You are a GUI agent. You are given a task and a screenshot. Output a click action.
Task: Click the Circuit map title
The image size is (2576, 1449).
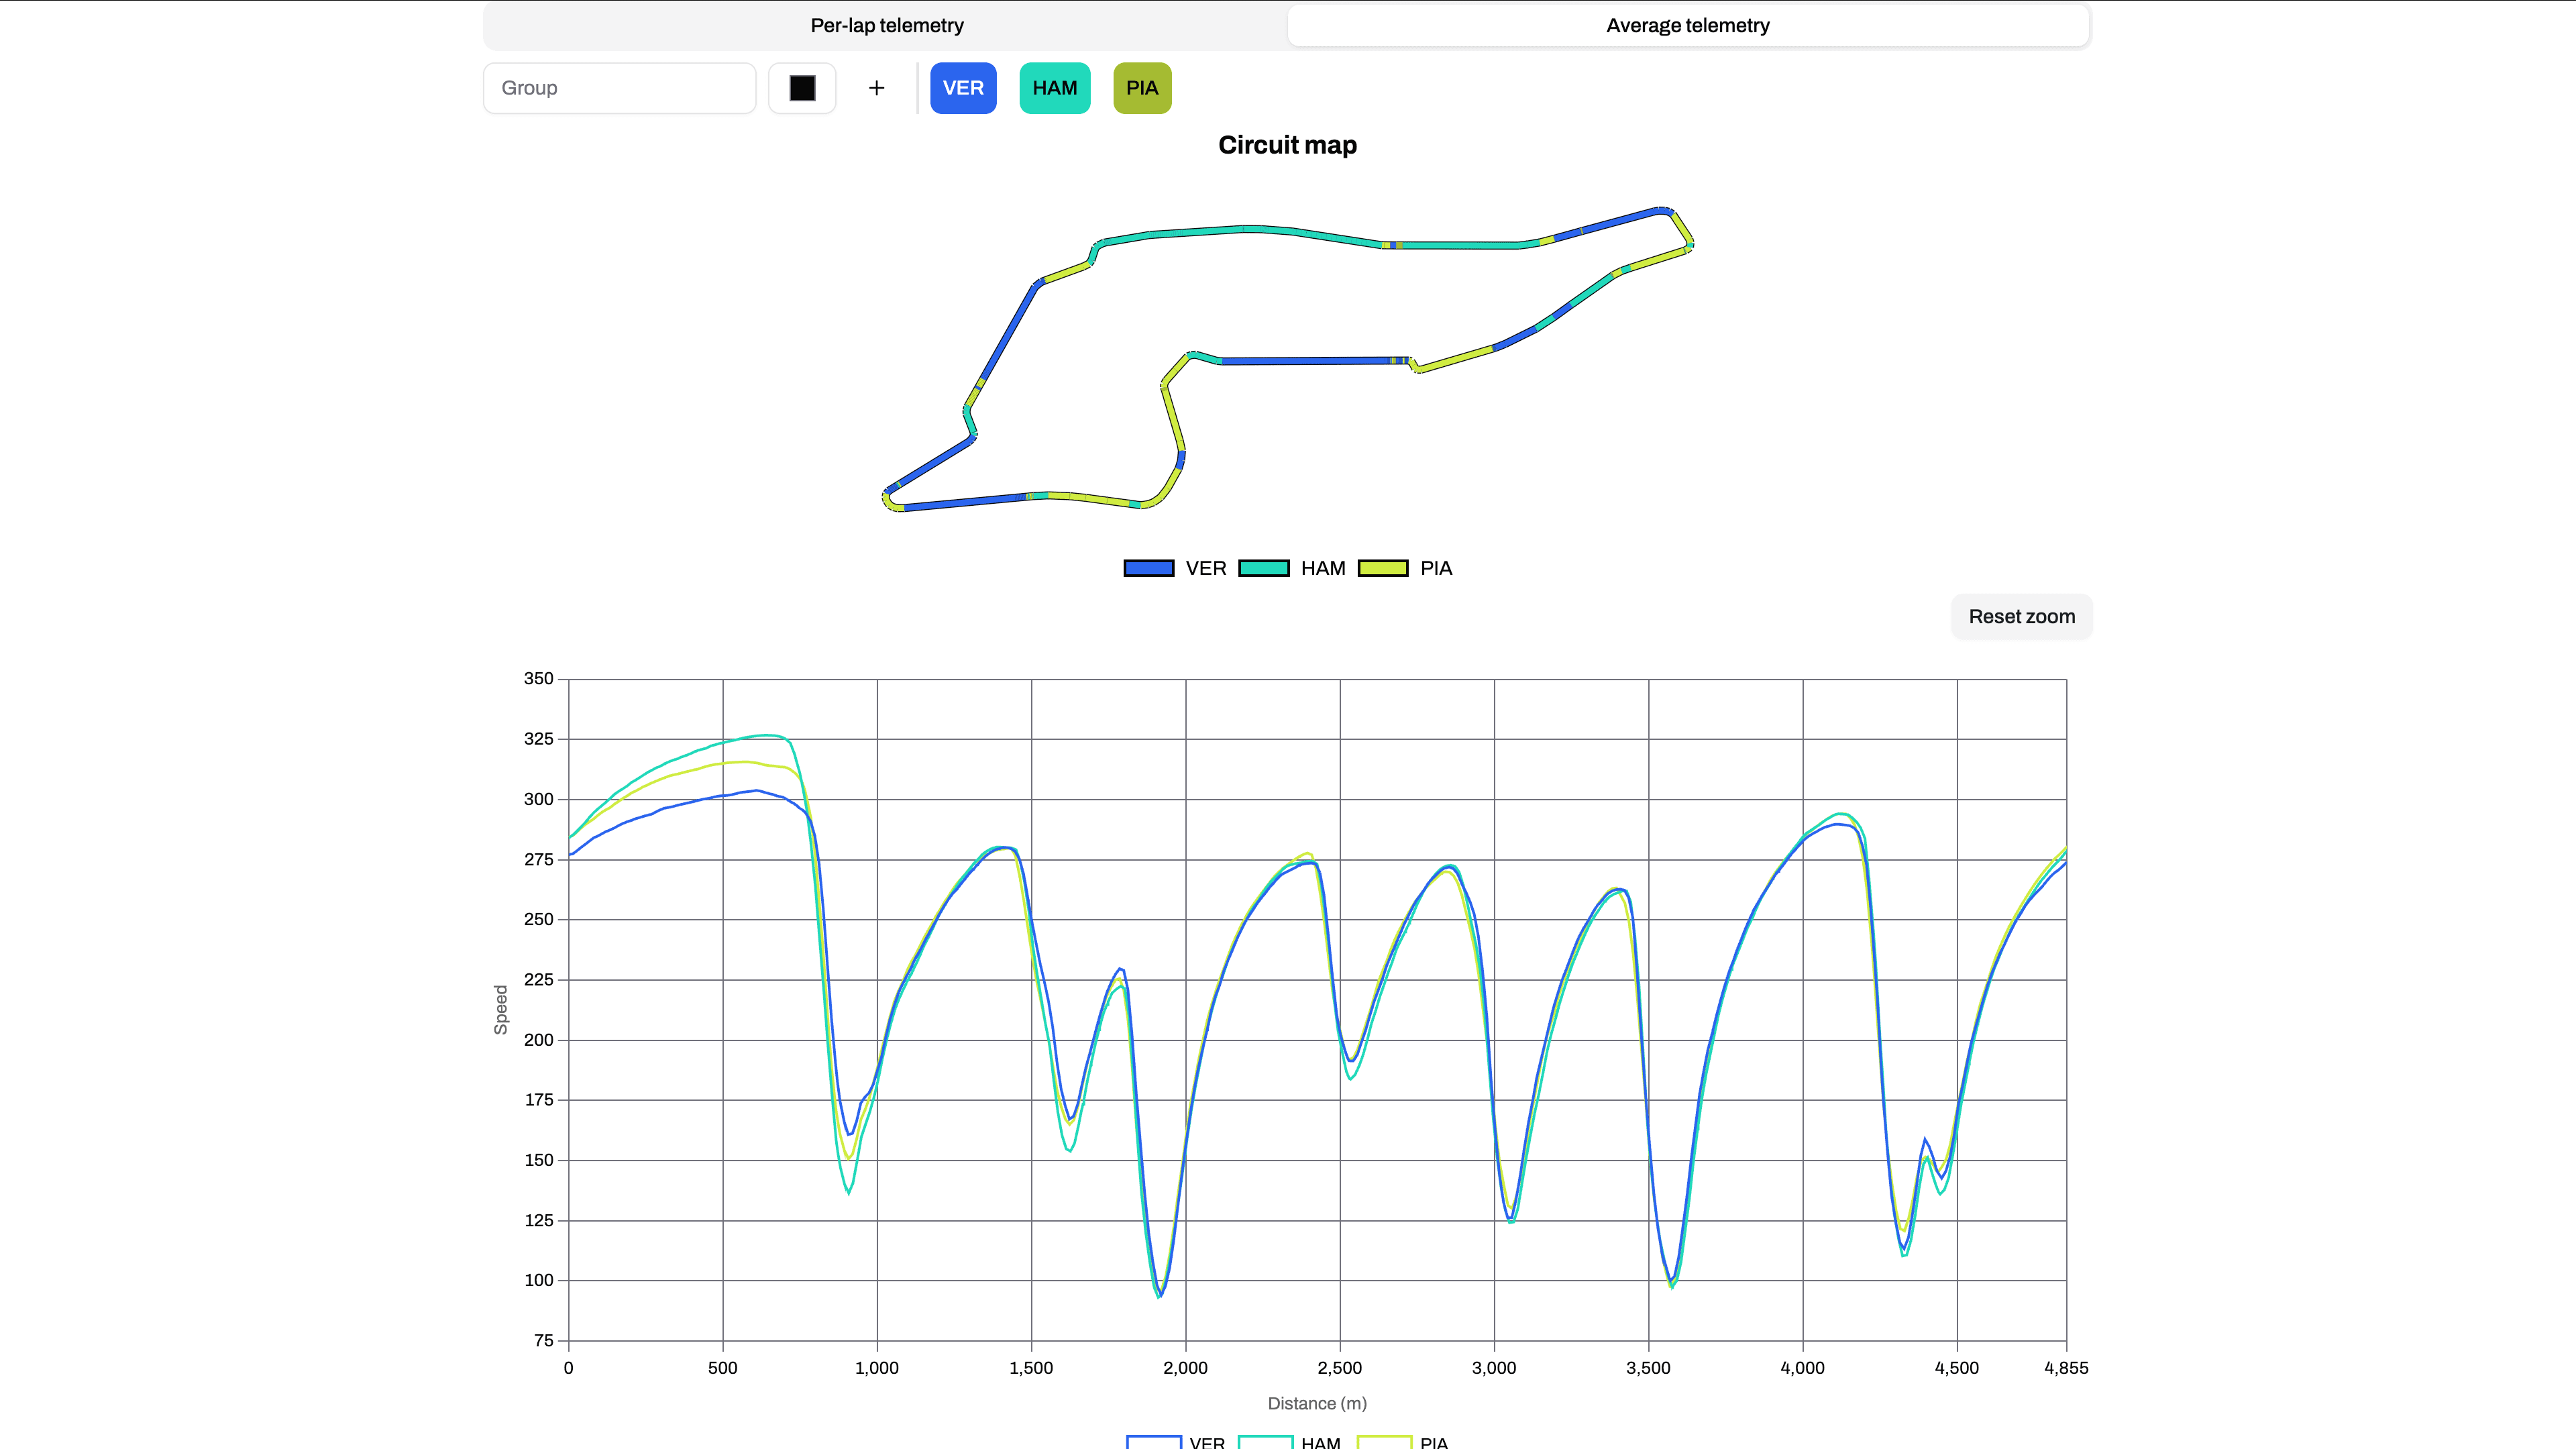[x=1288, y=145]
